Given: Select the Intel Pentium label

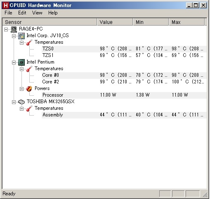Looking at the screenshot, I should pyautogui.click(x=40, y=62).
